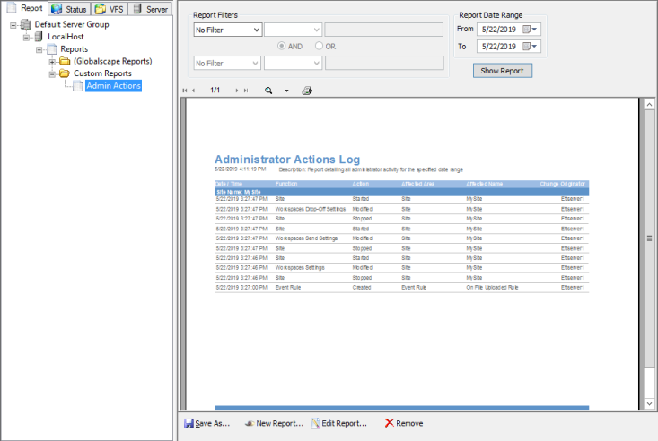The image size is (658, 441).
Task: Select the OR radio button
Action: click(318, 46)
